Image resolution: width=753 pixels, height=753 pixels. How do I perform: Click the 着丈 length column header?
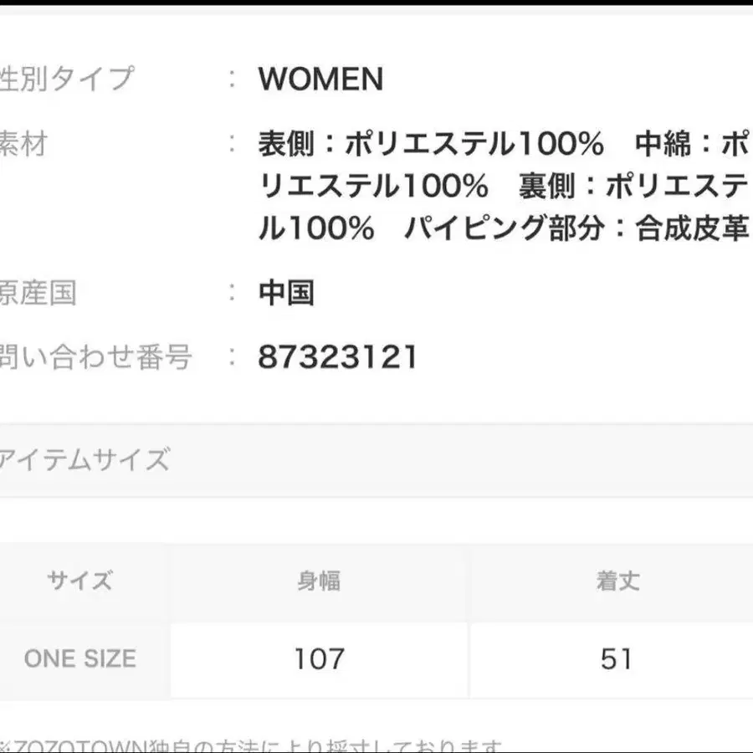coord(617,581)
